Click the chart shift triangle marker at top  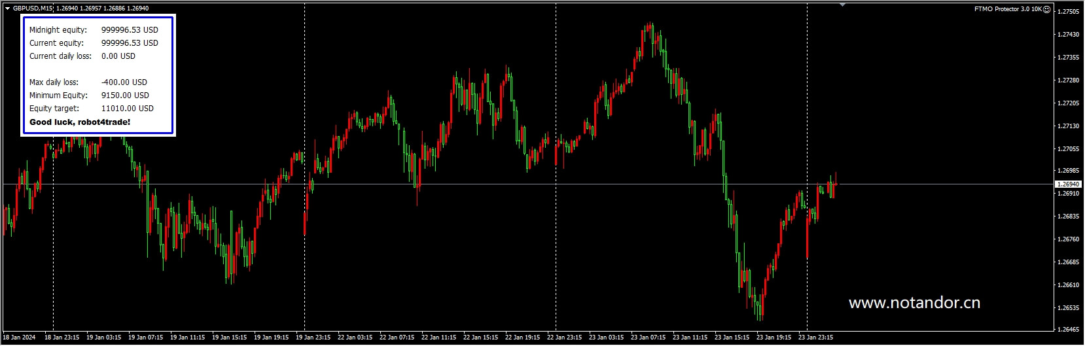click(842, 5)
